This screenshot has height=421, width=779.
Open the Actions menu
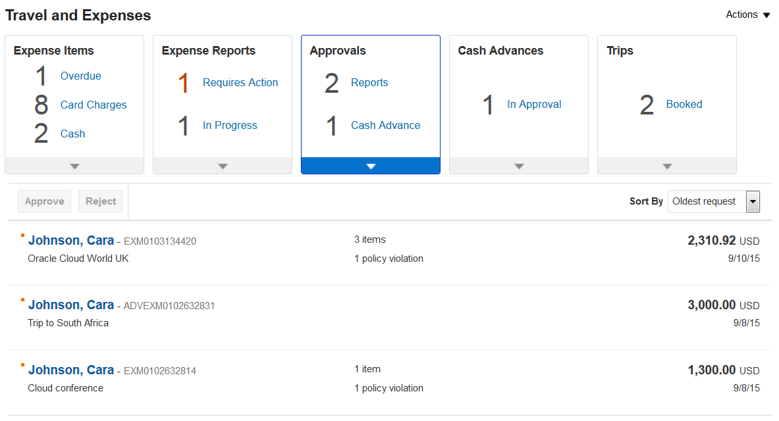click(747, 14)
